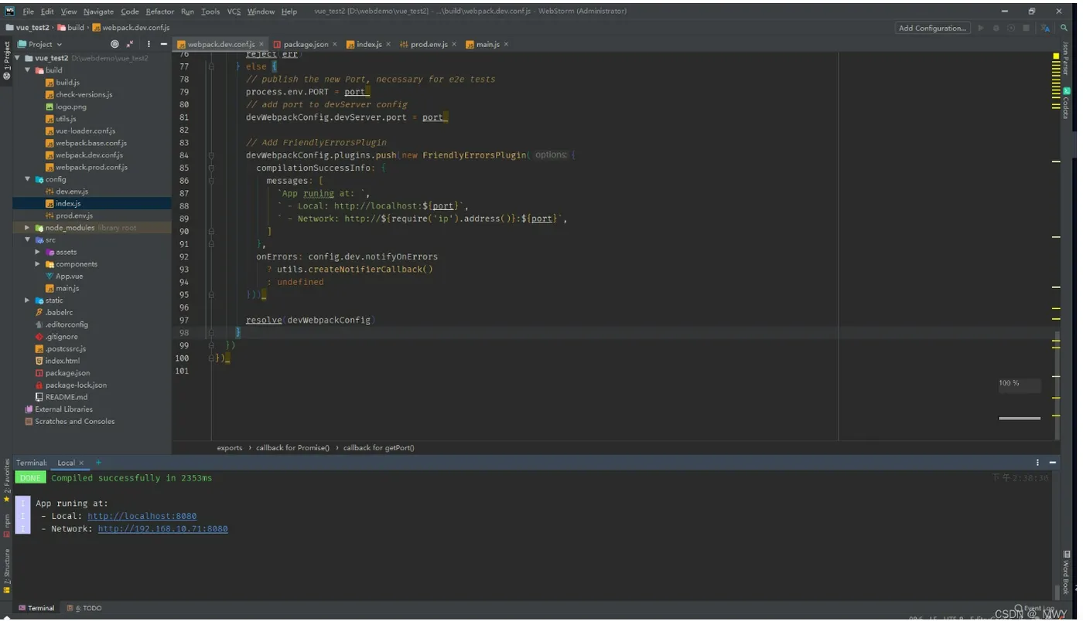Viewport: 1083px width, 621px height.
Task: Collapse the src folder in tree
Action: click(x=28, y=239)
